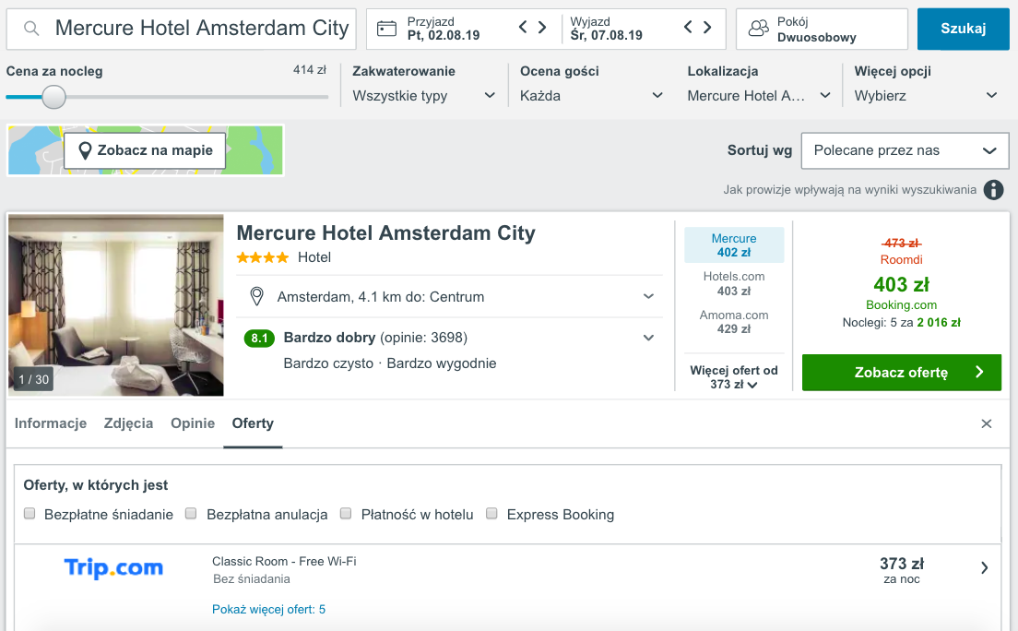The image size is (1018, 631).
Task: Open the Lokalizacja dropdown
Action: pyautogui.click(x=758, y=96)
